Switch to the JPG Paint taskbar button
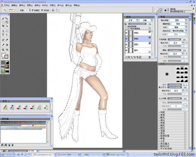Image resolution: width=196 pixels, height=157 pixels. coord(67,155)
